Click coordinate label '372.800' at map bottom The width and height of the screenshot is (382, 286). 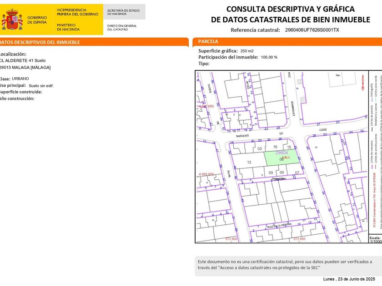click(x=231, y=239)
